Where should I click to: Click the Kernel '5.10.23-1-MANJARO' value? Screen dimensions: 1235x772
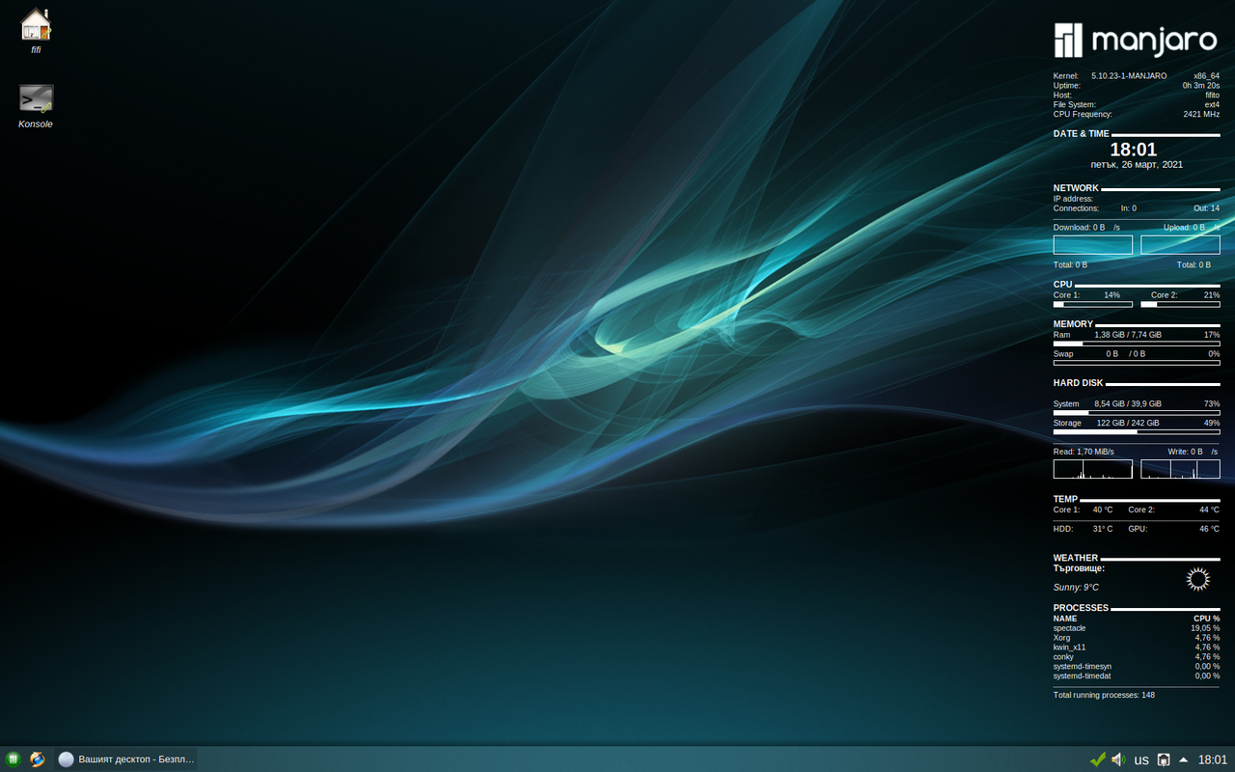(x=1129, y=75)
